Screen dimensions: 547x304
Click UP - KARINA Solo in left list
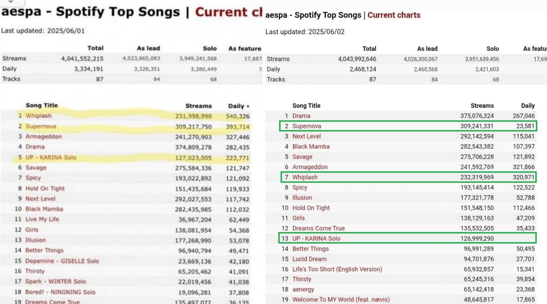tap(51, 158)
